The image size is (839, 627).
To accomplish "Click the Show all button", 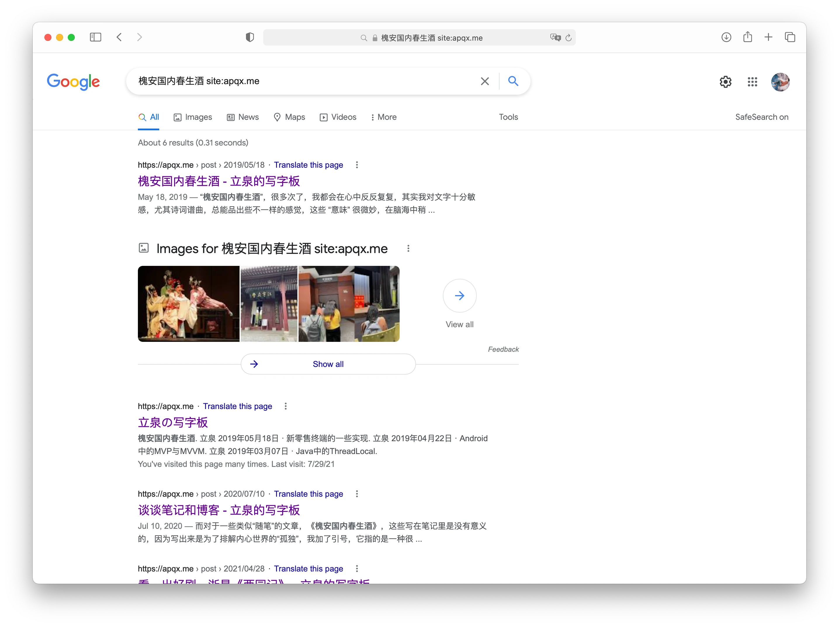I will (328, 364).
